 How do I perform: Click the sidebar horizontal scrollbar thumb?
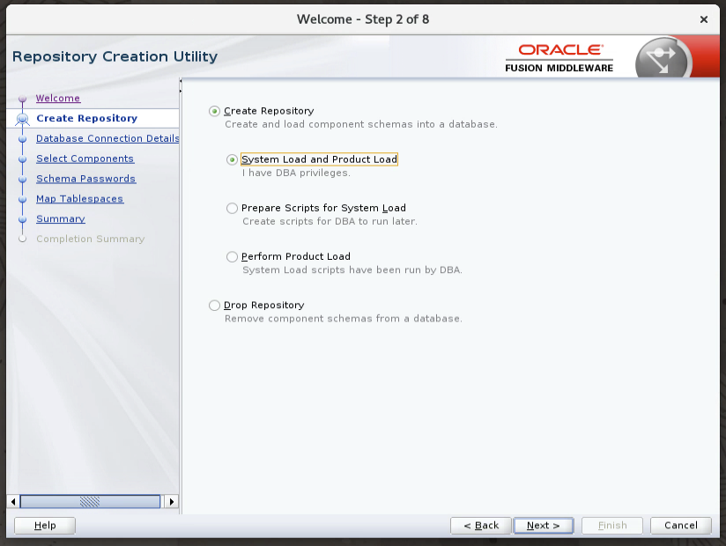tap(90, 502)
